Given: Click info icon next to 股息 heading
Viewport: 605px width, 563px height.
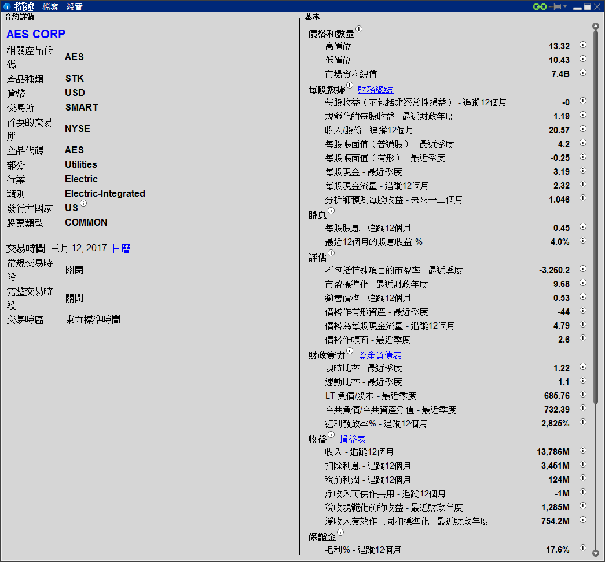Looking at the screenshot, I should point(331,211).
